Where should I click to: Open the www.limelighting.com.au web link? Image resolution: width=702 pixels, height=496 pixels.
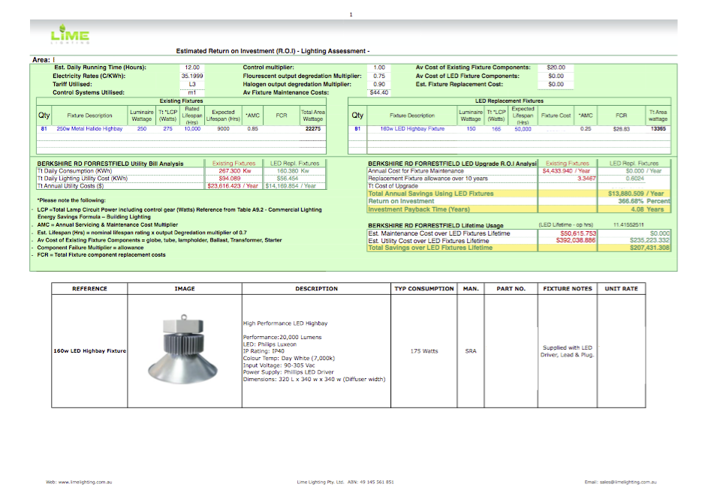click(x=85, y=482)
